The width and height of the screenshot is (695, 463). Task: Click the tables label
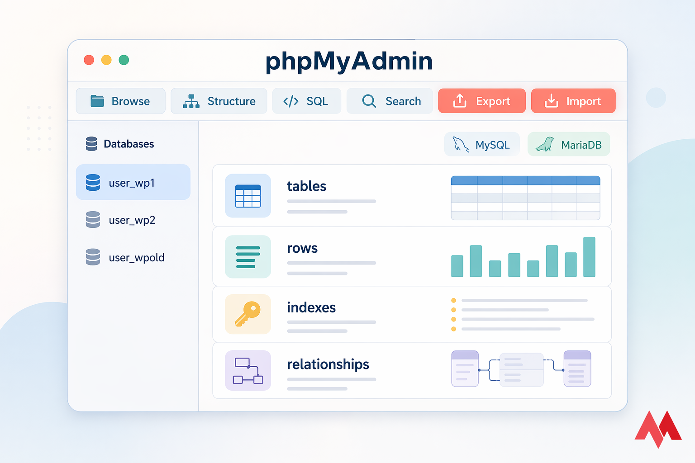(x=306, y=186)
